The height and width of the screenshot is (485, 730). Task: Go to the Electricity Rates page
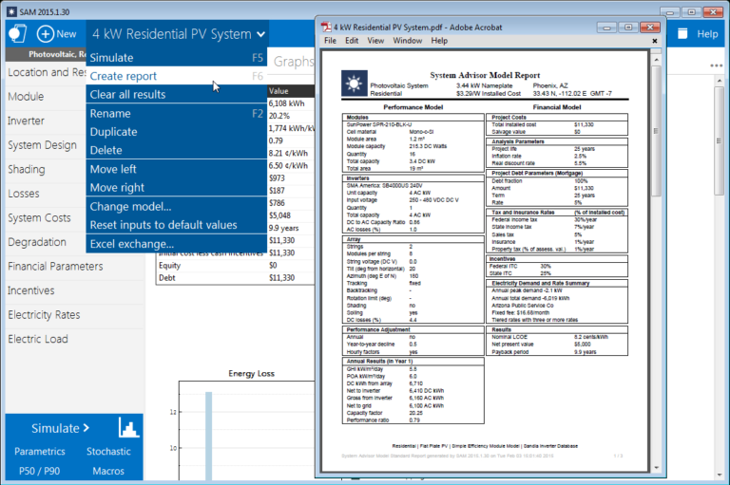click(x=44, y=314)
